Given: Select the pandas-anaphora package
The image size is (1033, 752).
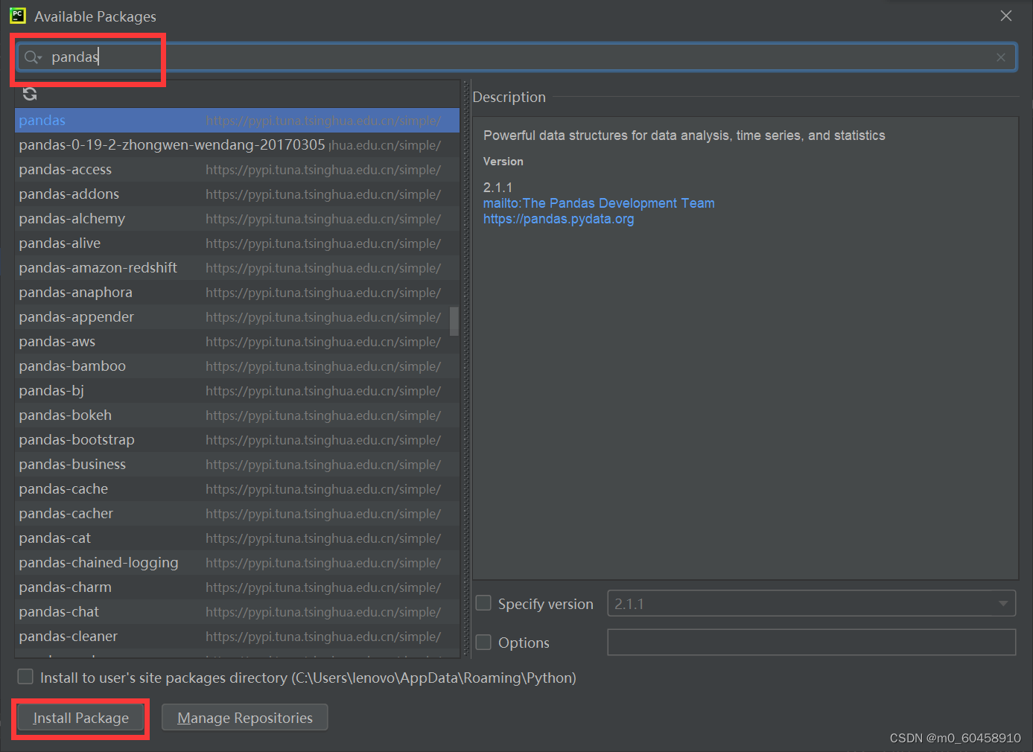Looking at the screenshot, I should (x=237, y=293).
